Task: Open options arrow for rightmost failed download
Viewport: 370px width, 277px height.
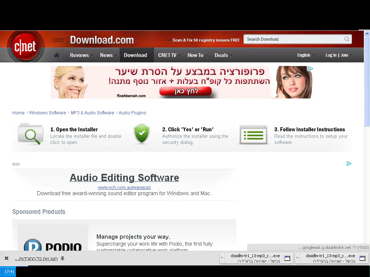Action: coord(297,258)
